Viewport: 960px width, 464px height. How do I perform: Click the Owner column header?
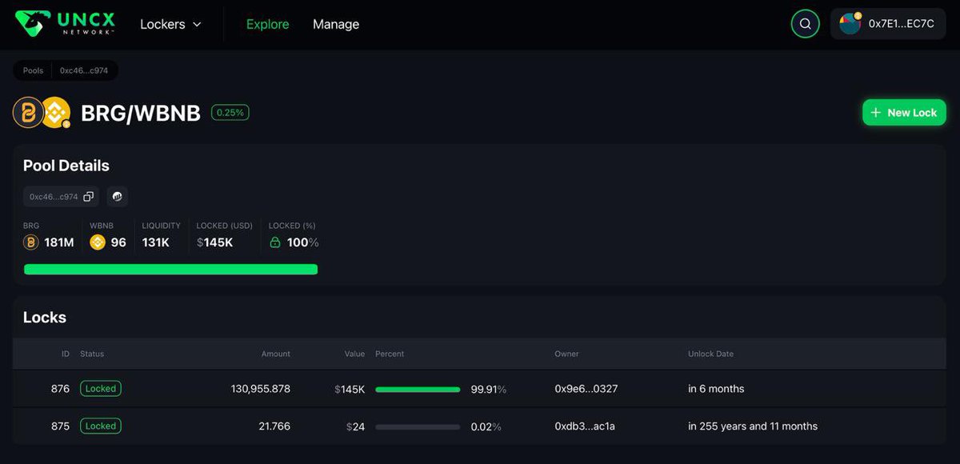[566, 354]
